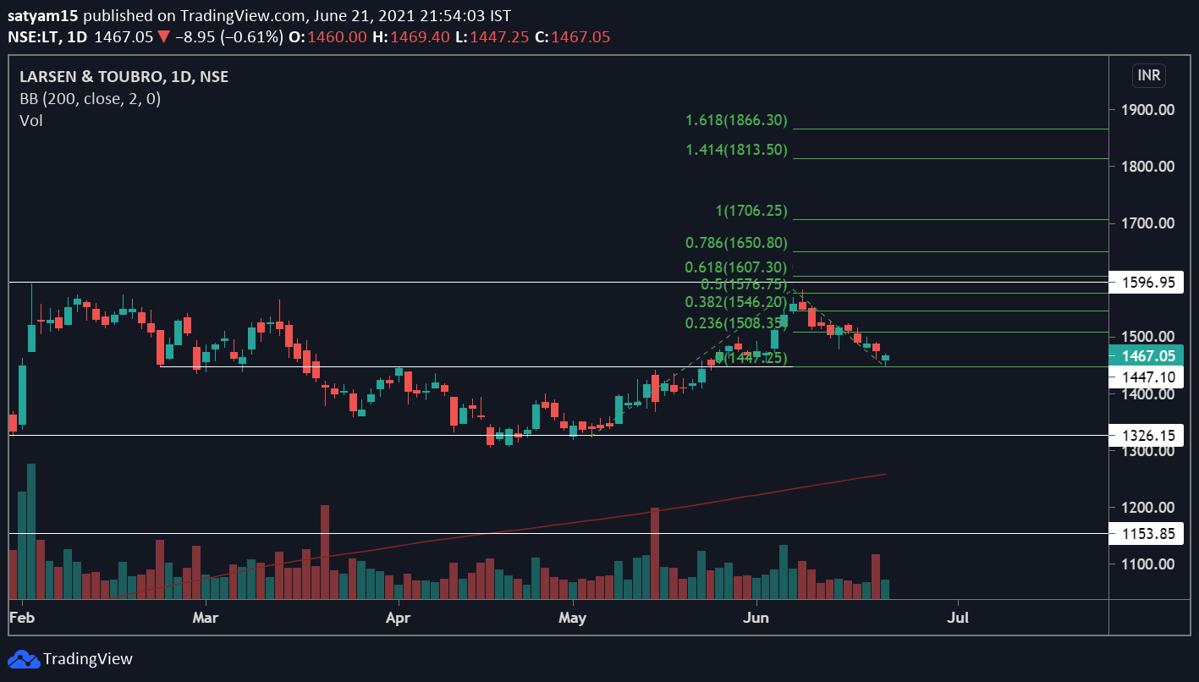Image resolution: width=1199 pixels, height=682 pixels.
Task: Click the 1596.95 price label
Action: pyautogui.click(x=1147, y=283)
